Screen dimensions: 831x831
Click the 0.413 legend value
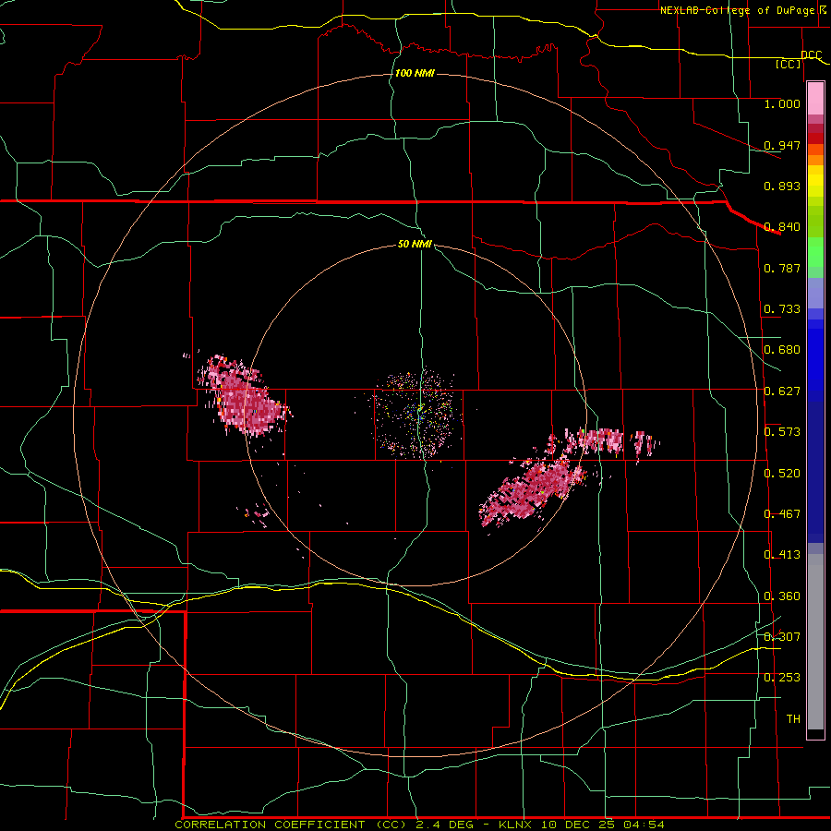[x=782, y=555]
